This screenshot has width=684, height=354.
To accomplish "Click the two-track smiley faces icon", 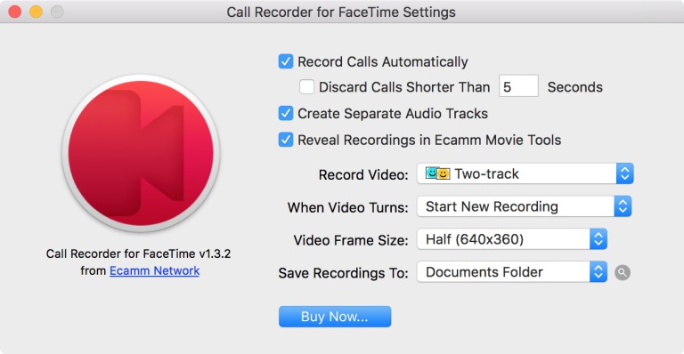I will pos(437,173).
